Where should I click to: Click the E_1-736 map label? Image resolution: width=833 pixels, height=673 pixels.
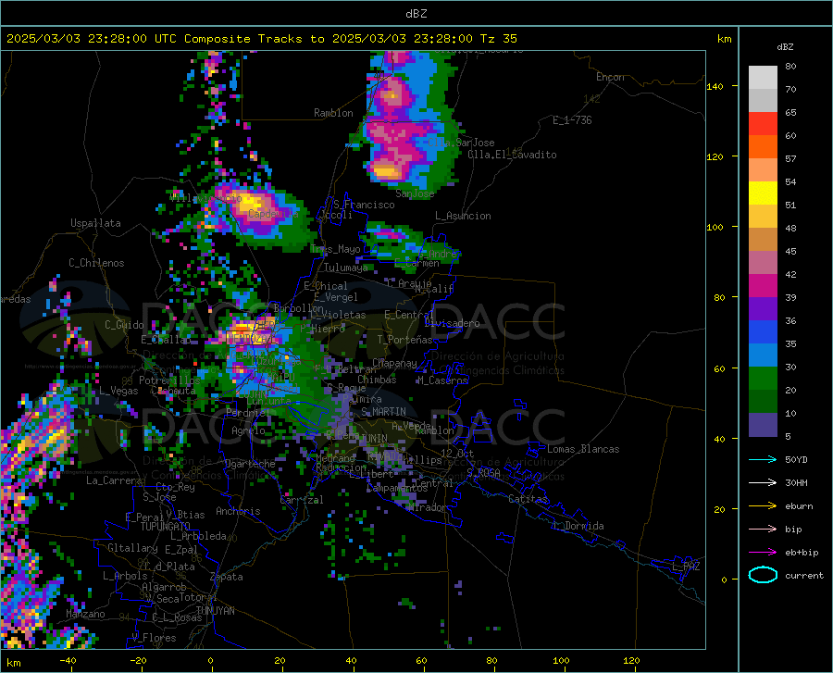point(572,120)
